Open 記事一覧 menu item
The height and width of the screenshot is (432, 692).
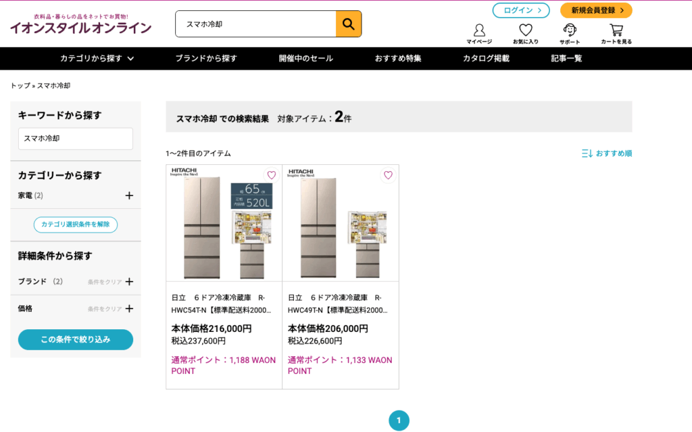(566, 58)
